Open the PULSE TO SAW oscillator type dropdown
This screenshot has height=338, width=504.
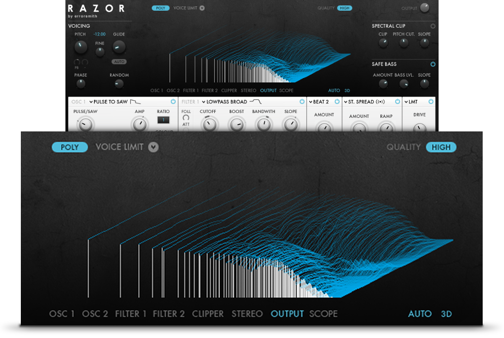click(x=109, y=102)
